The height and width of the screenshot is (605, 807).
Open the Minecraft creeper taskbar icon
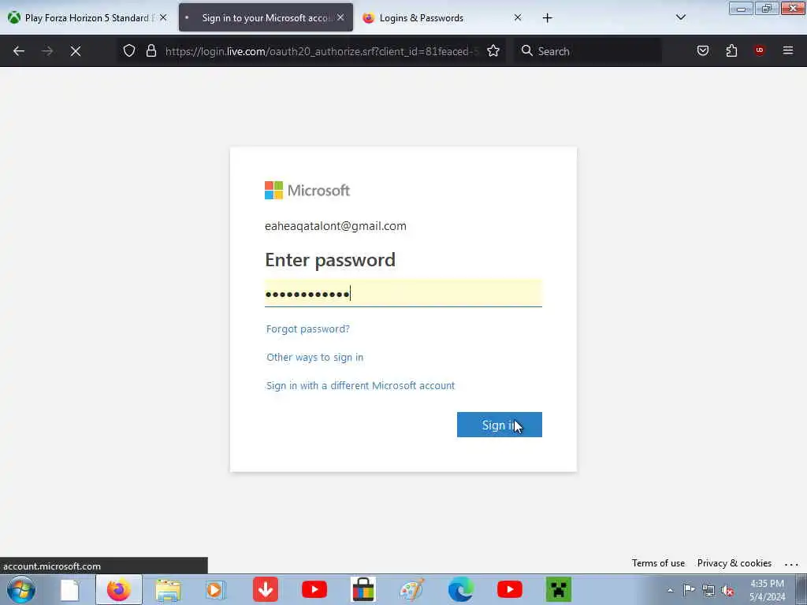coord(559,589)
